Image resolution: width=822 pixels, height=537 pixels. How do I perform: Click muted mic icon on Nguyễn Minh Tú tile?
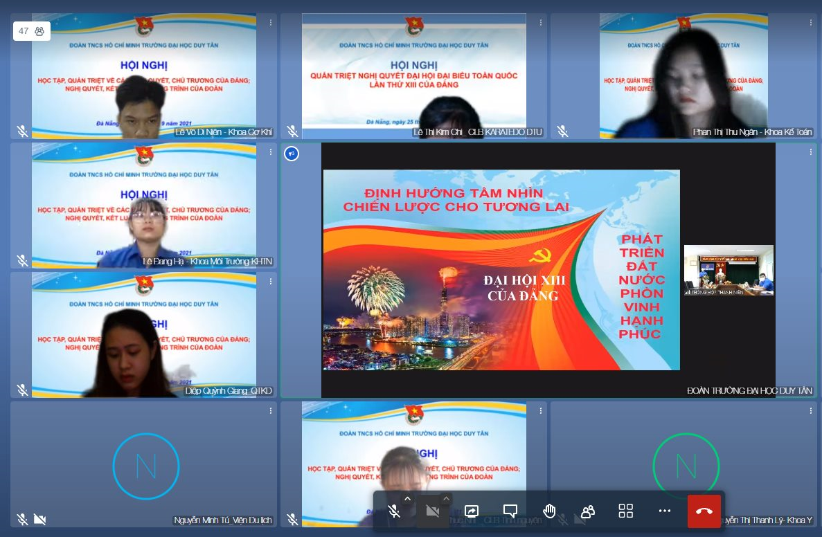coord(23,519)
